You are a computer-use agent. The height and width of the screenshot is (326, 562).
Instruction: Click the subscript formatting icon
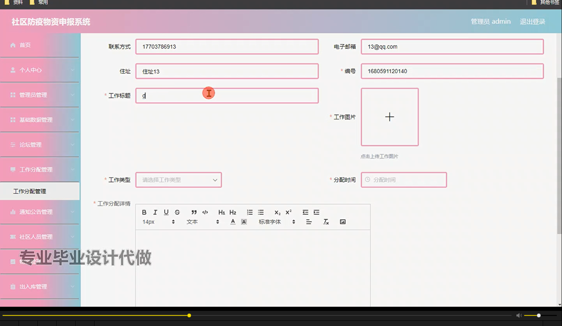coord(277,212)
